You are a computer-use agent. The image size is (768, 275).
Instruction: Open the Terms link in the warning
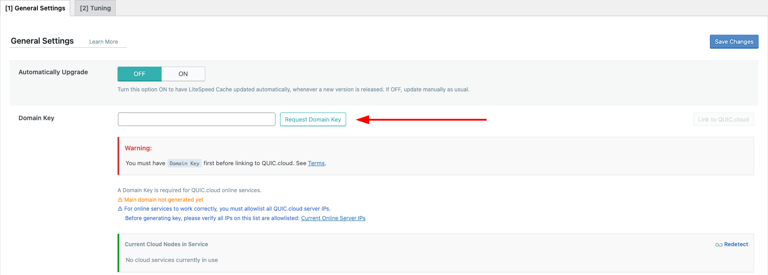pyautogui.click(x=316, y=163)
